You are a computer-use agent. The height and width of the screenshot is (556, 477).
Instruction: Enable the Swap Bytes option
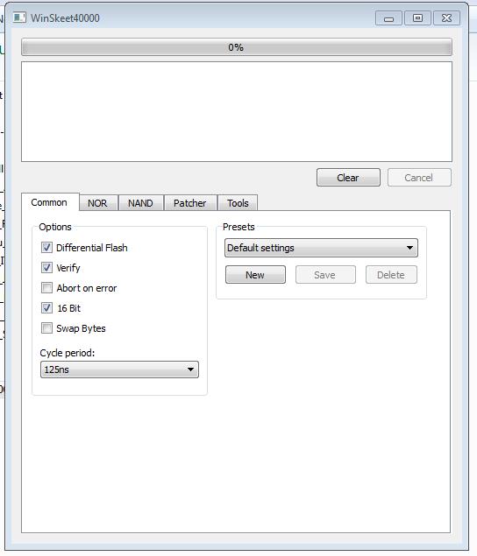pyautogui.click(x=46, y=328)
